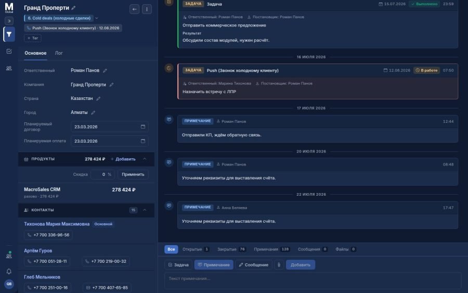Open the contacts sidebar icon below tasks
The width and height of the screenshot is (468, 293).
pos(9,68)
